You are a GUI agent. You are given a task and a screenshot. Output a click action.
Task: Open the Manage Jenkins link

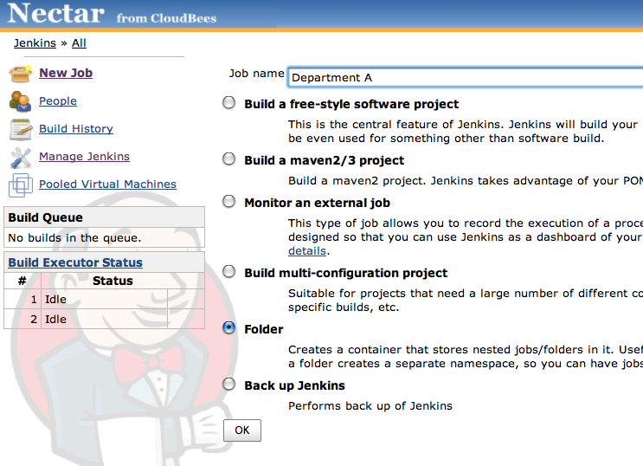tap(84, 157)
